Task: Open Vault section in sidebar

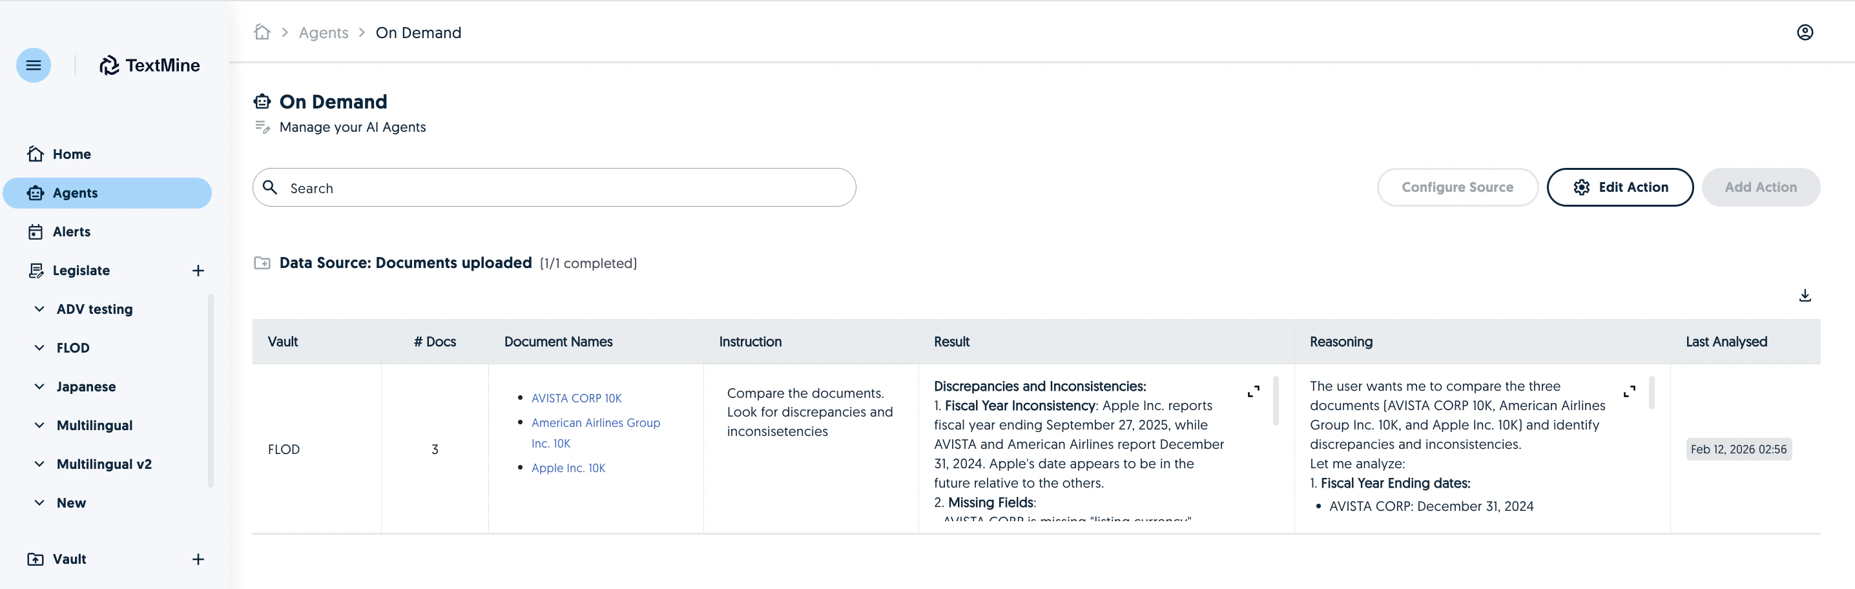Action: pyautogui.click(x=69, y=559)
